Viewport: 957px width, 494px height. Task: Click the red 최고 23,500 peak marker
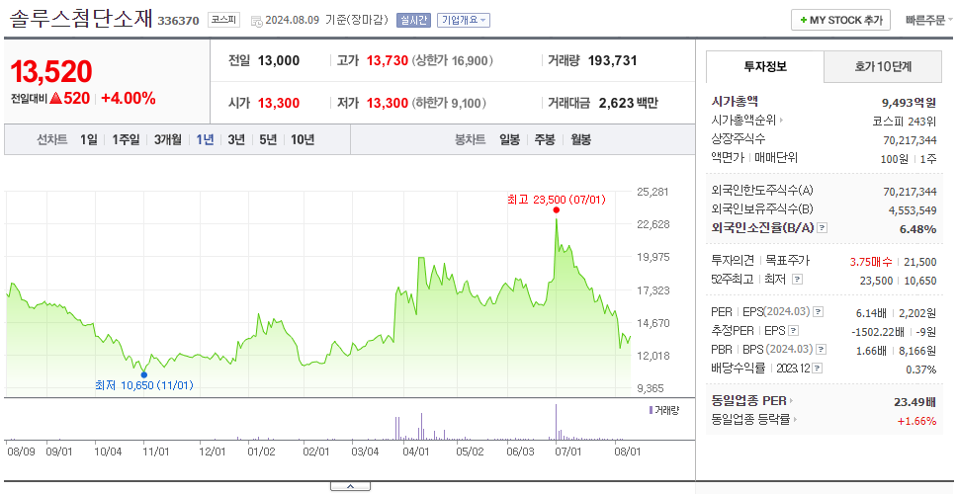point(556,209)
